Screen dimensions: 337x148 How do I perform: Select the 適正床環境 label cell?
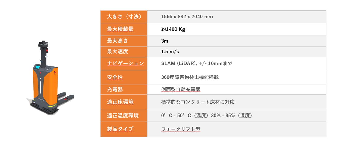[x=124, y=102]
